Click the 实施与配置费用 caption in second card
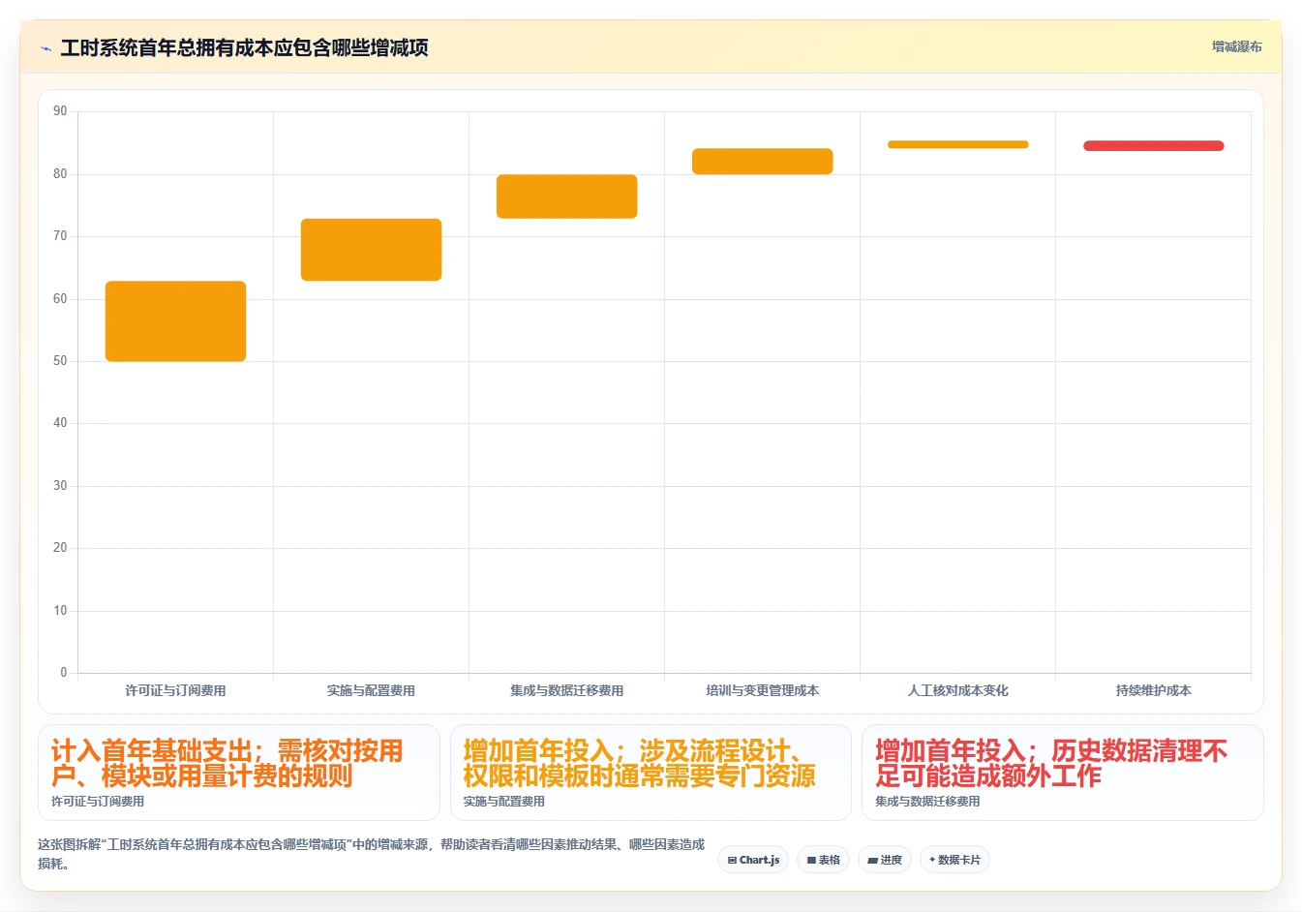Image resolution: width=1302 pixels, height=912 pixels. coord(503,802)
